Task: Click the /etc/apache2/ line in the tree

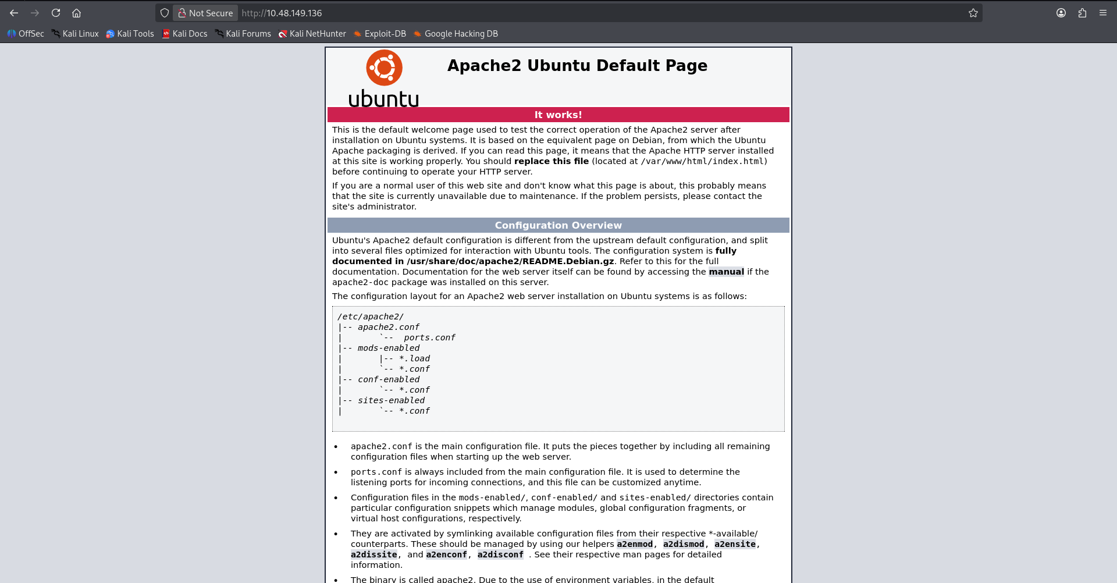Action: point(371,317)
